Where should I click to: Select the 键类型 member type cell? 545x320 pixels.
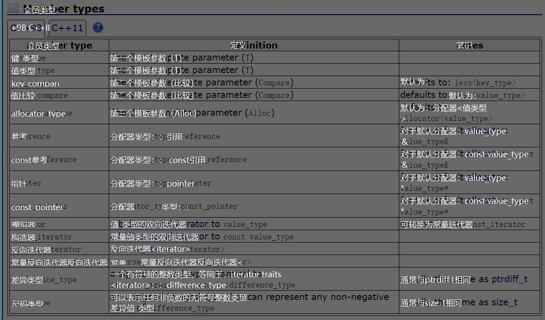pos(59,58)
